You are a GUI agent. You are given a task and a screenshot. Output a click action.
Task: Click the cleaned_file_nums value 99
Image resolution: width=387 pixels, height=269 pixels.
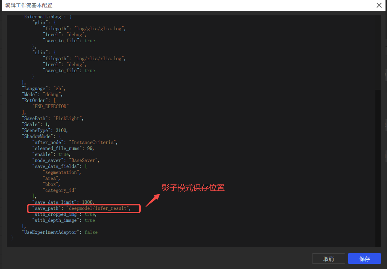point(90,149)
